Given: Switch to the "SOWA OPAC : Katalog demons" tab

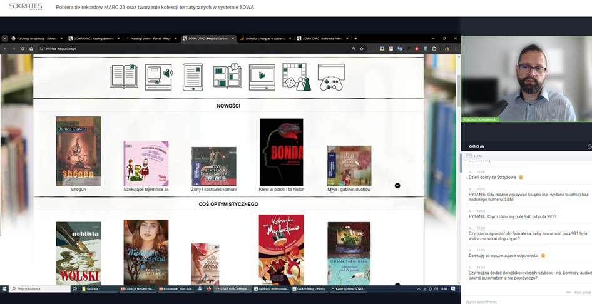Looking at the screenshot, I should click(x=94, y=39).
